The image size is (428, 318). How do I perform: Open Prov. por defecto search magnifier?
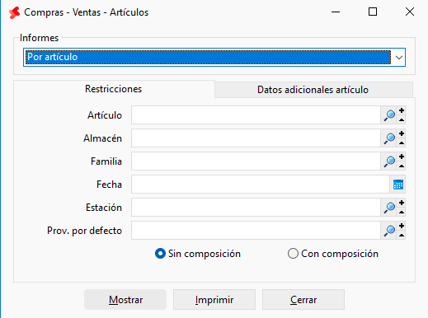tap(389, 231)
